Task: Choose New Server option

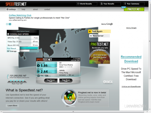Action: [99, 36]
